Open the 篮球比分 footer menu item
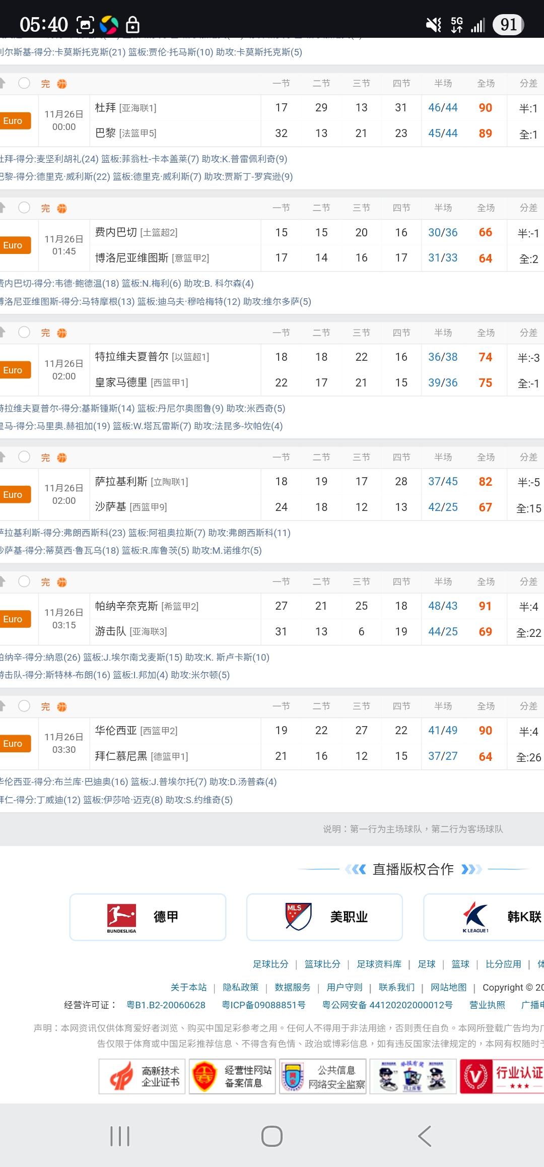Screen dimensions: 544x1167 [x=322, y=964]
